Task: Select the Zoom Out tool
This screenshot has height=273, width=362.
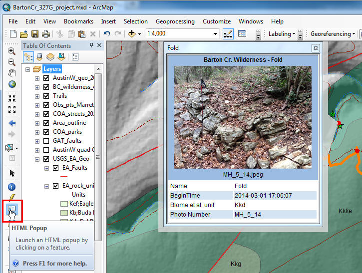Action: [x=12, y=62]
